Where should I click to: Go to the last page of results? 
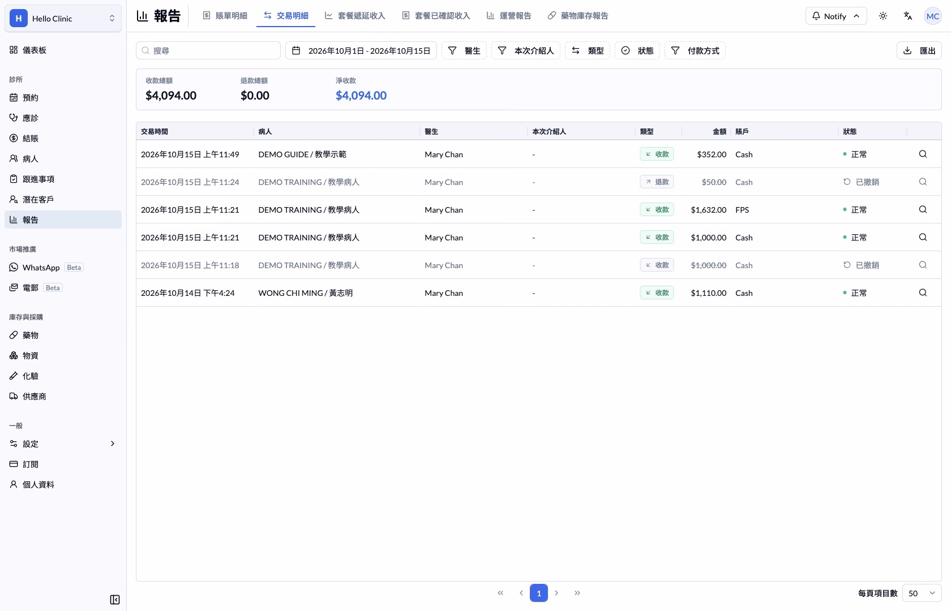click(577, 593)
